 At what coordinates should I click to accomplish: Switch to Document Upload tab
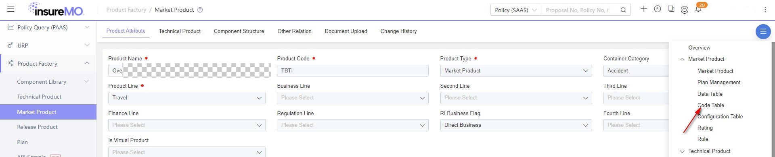click(346, 31)
